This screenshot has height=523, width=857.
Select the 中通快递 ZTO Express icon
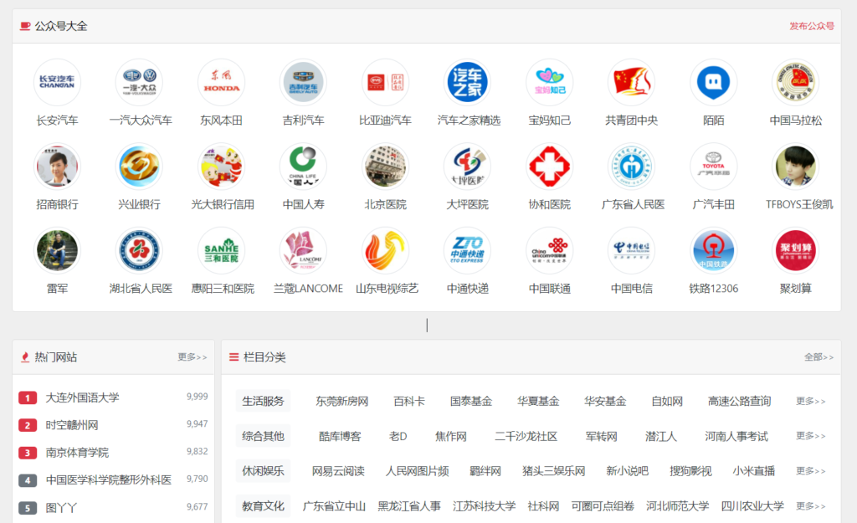(x=467, y=249)
